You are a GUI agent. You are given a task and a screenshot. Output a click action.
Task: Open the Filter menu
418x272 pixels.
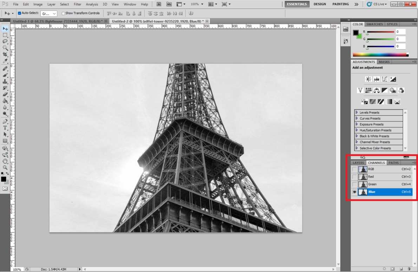(77, 4)
